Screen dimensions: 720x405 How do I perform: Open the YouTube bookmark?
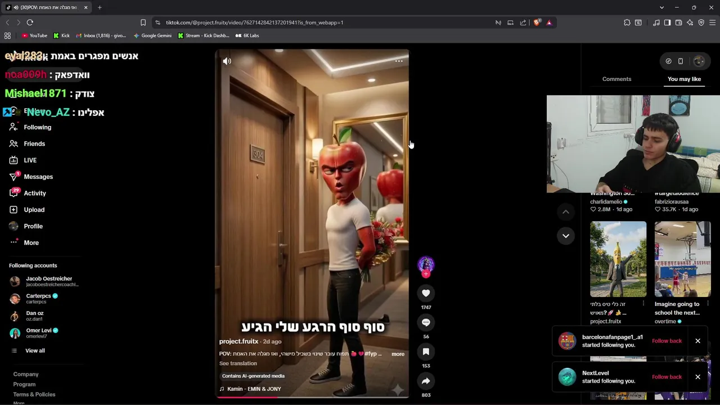click(x=34, y=35)
